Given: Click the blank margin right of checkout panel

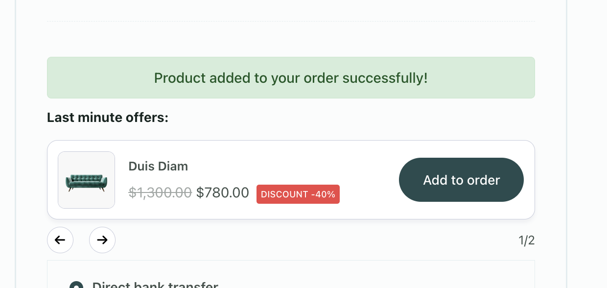Looking at the screenshot, I should point(587,147).
